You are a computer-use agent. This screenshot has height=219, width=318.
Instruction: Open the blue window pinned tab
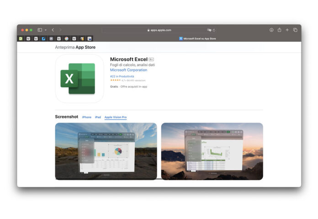(90, 38)
